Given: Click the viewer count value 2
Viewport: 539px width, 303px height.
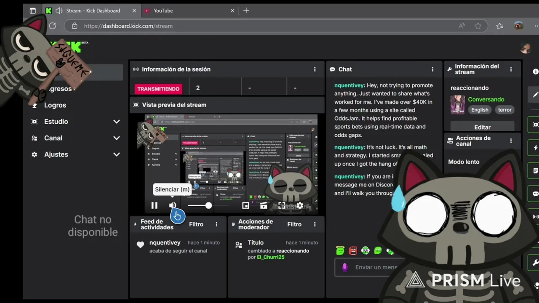Looking at the screenshot, I should 197,88.
